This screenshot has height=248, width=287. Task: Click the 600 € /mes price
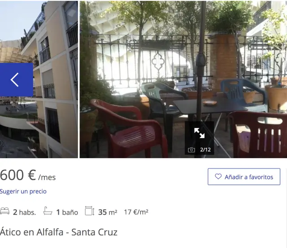[28, 175]
